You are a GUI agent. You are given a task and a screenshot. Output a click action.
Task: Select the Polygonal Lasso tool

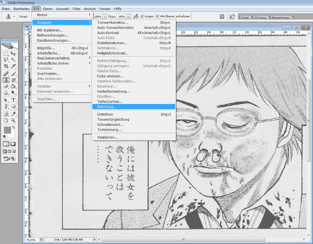pyautogui.click(x=6, y=60)
